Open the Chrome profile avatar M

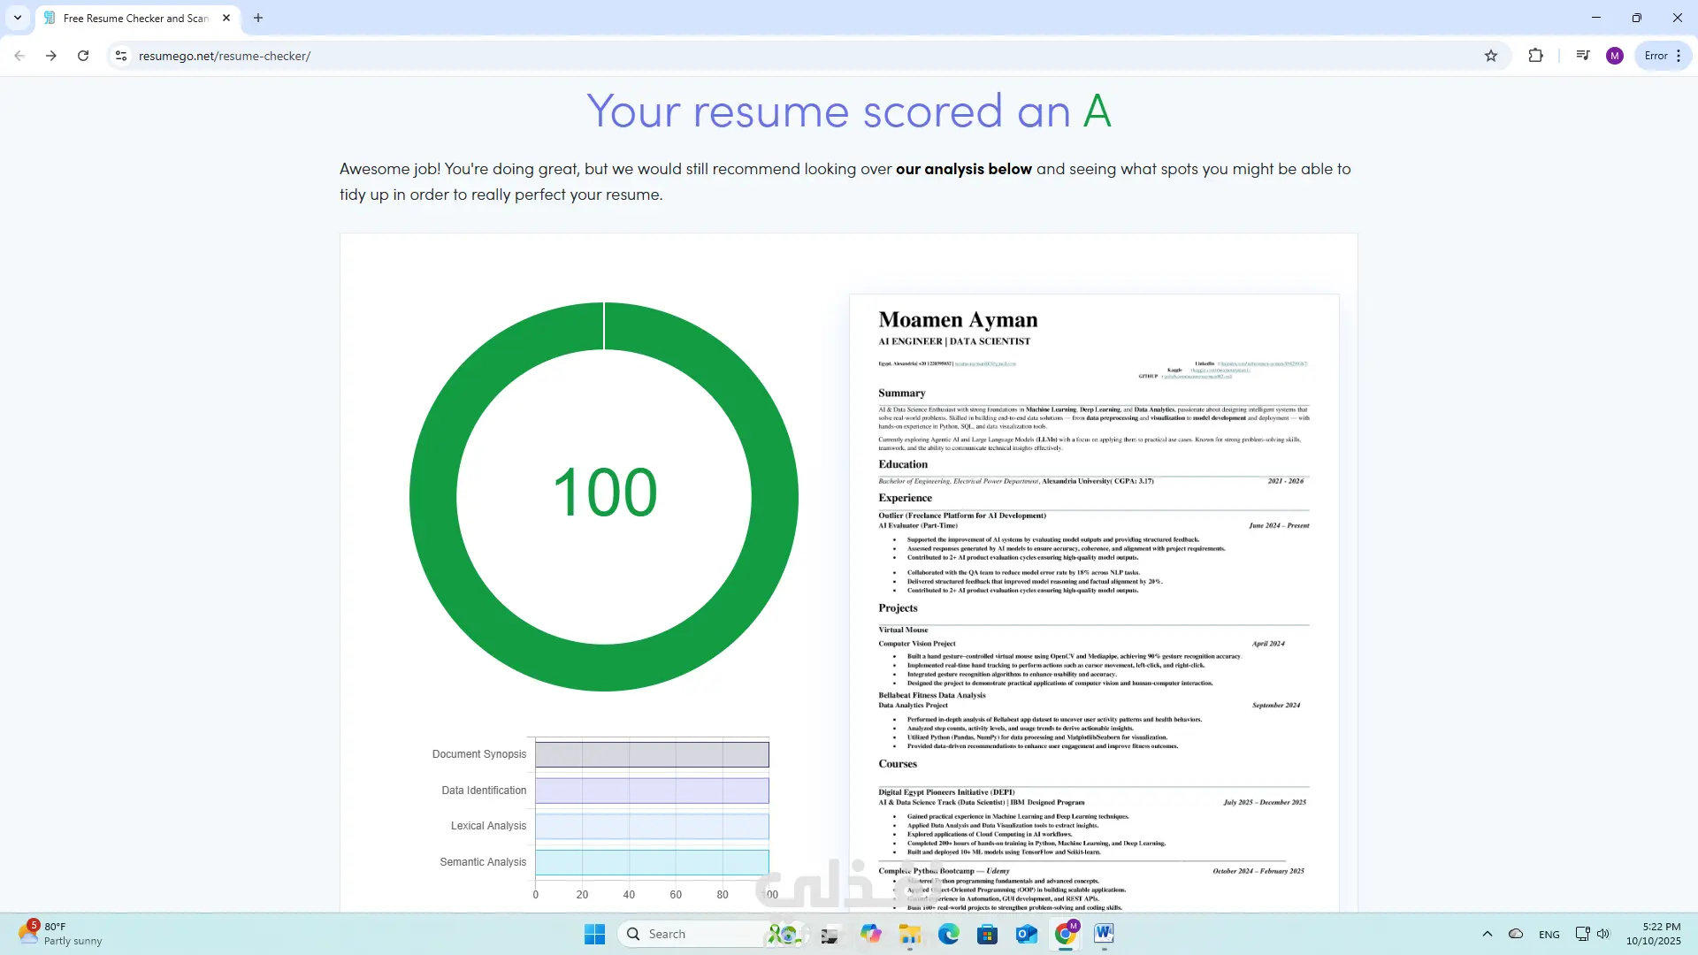[1615, 56]
